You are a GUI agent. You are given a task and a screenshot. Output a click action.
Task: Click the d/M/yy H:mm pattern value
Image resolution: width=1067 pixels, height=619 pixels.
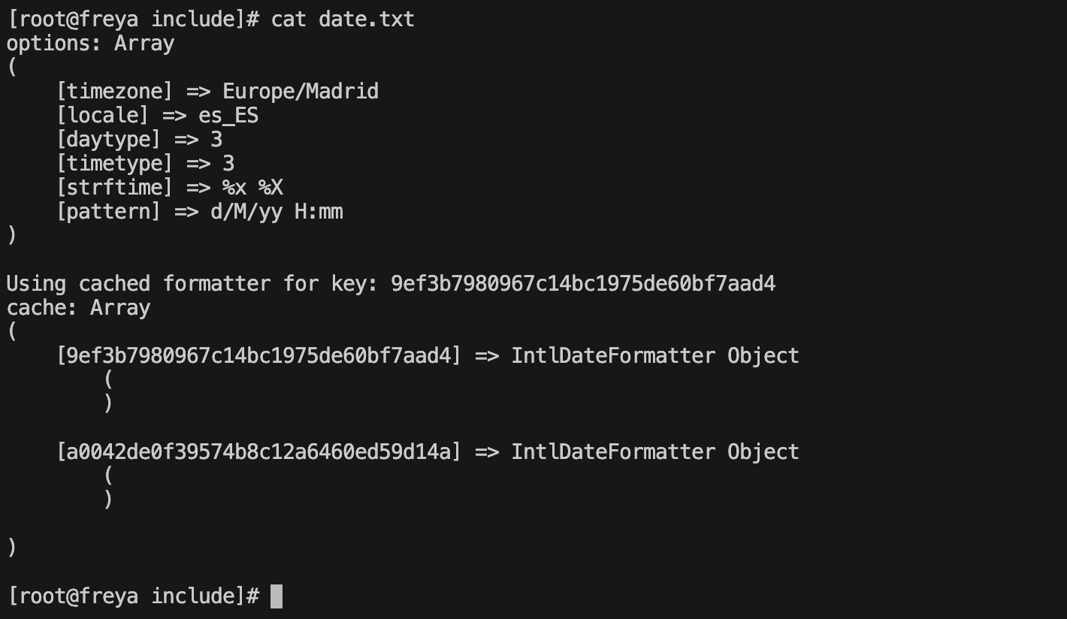click(277, 212)
